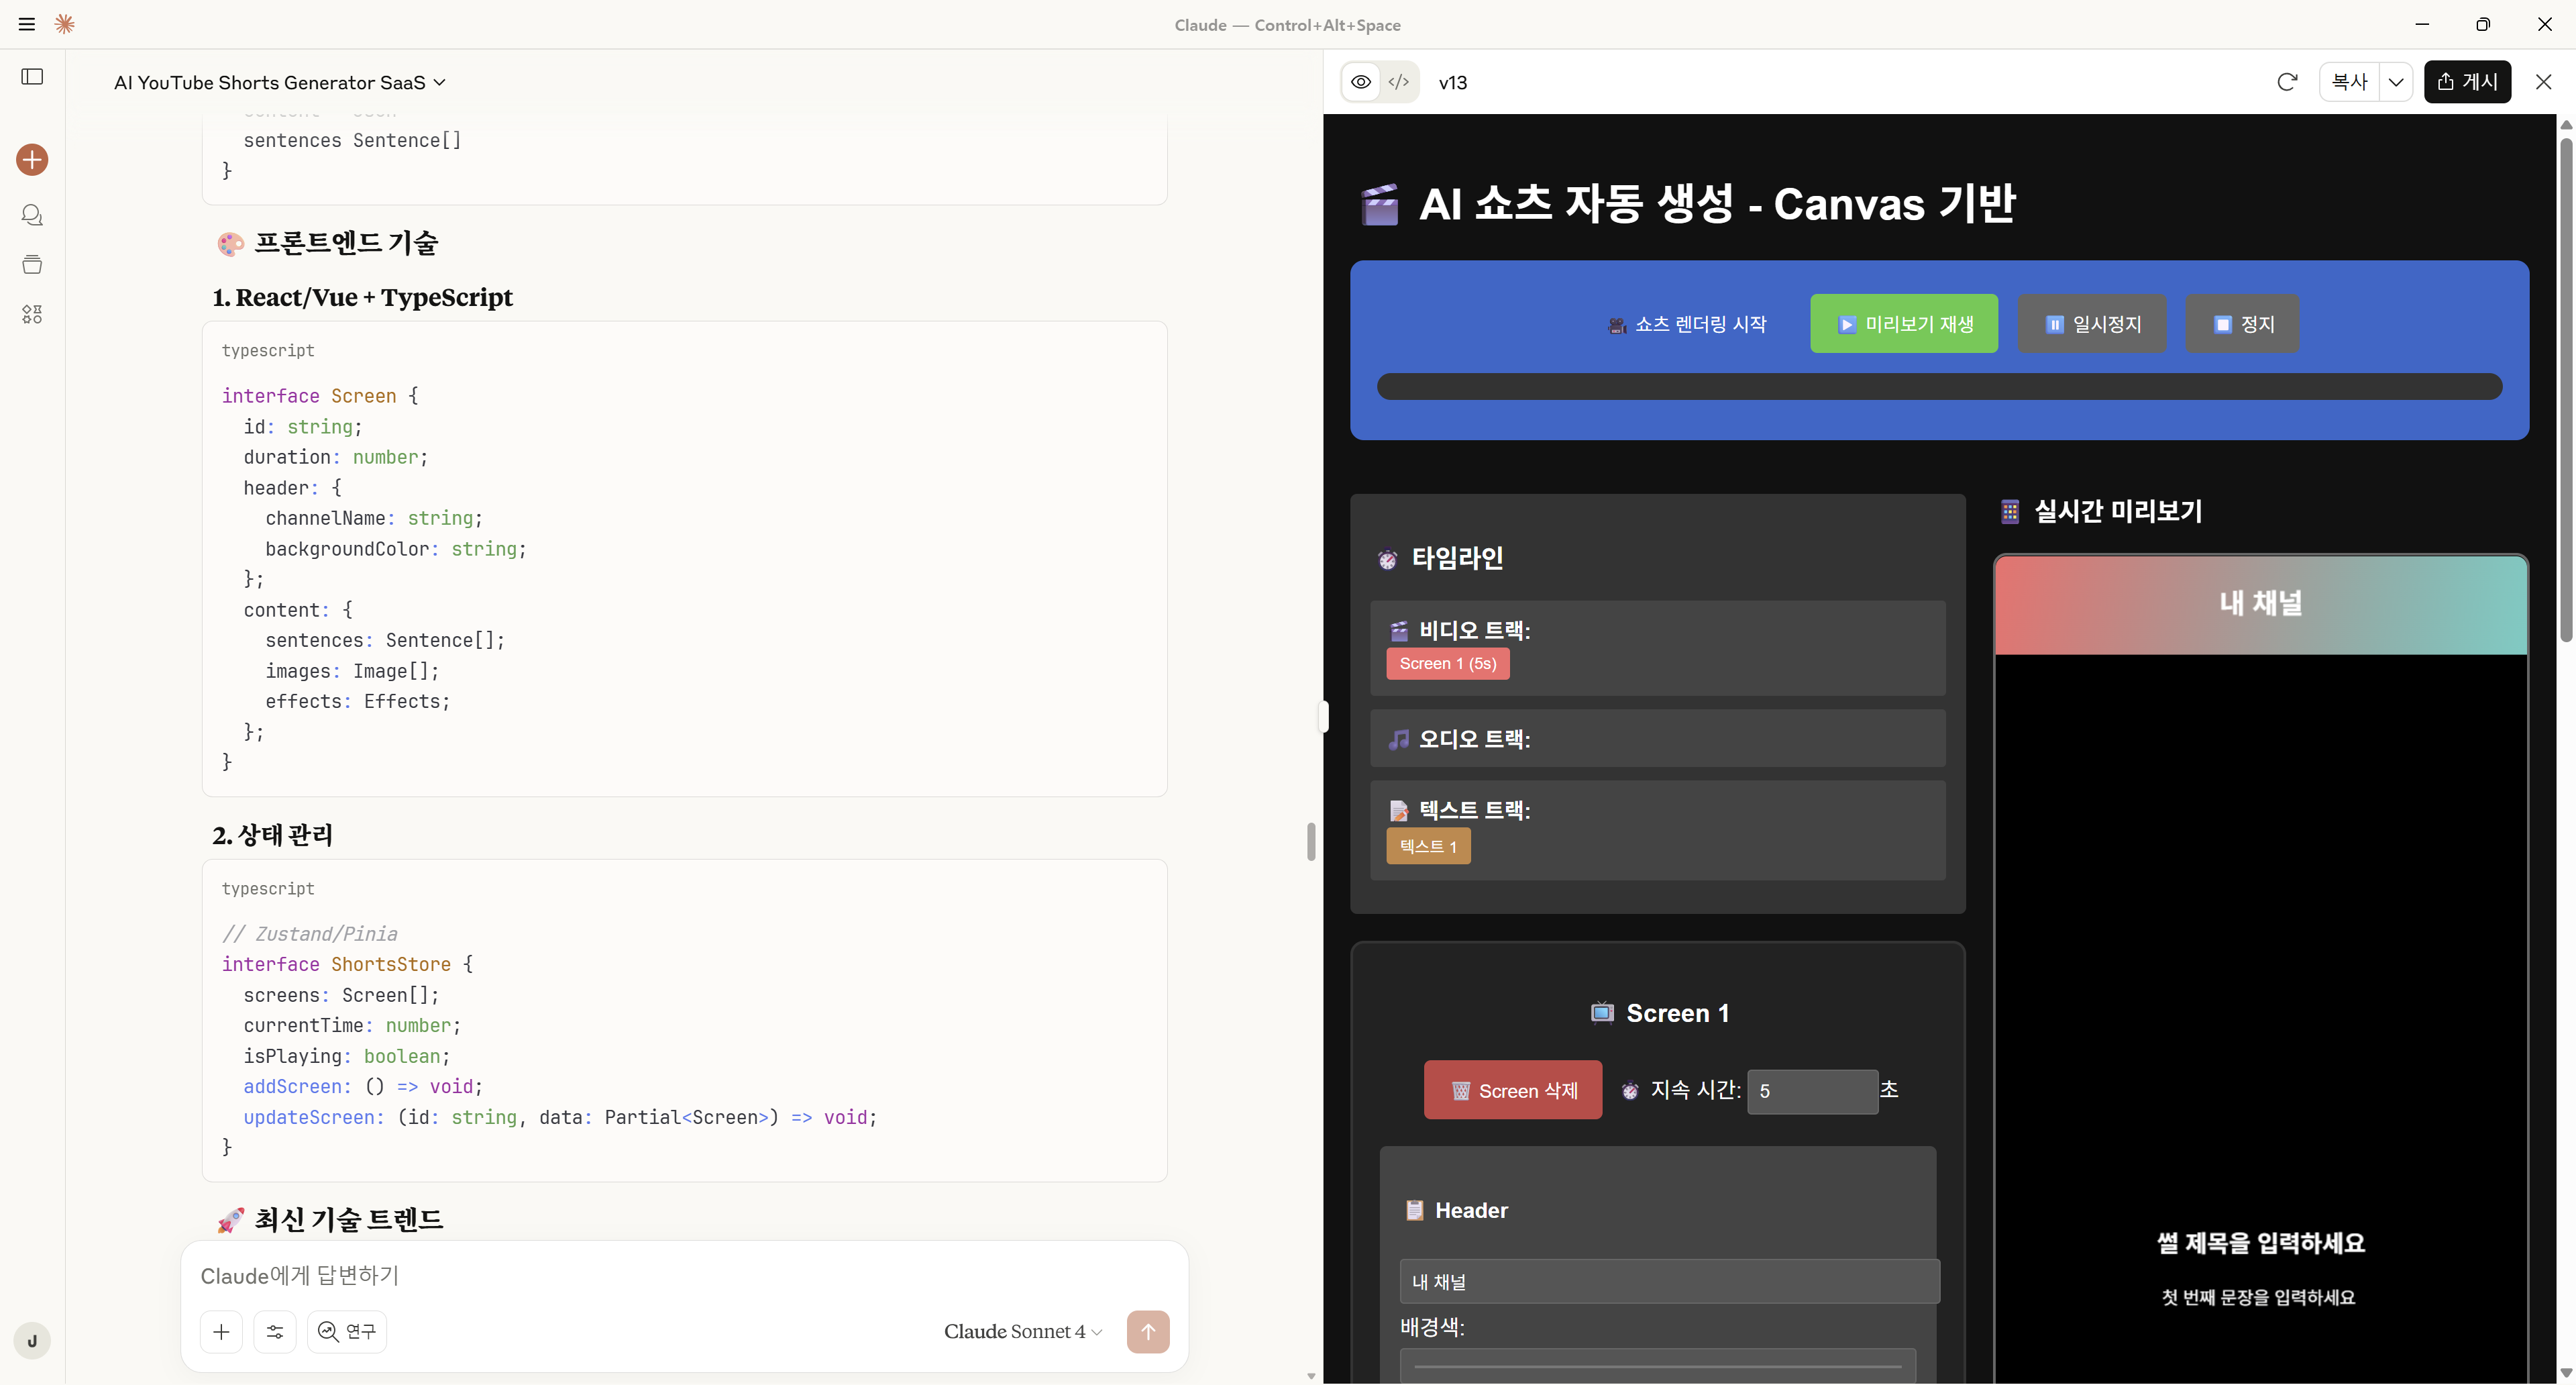2576x1385 pixels.
Task: Click the 미리보기 재생 preview play button
Action: tap(1903, 324)
